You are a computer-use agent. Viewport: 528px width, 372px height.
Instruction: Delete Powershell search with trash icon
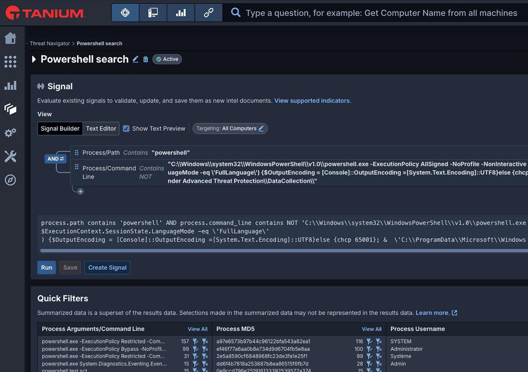coord(146,59)
